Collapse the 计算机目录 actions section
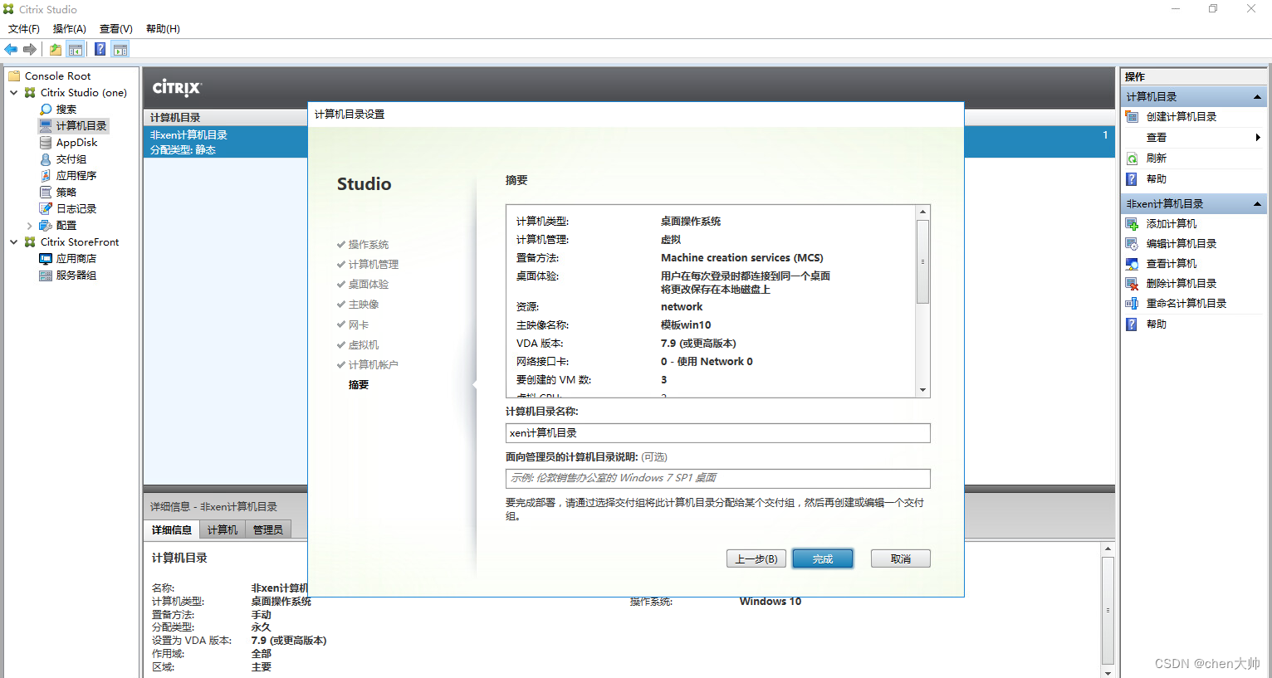The image size is (1272, 678). pyautogui.click(x=1257, y=97)
